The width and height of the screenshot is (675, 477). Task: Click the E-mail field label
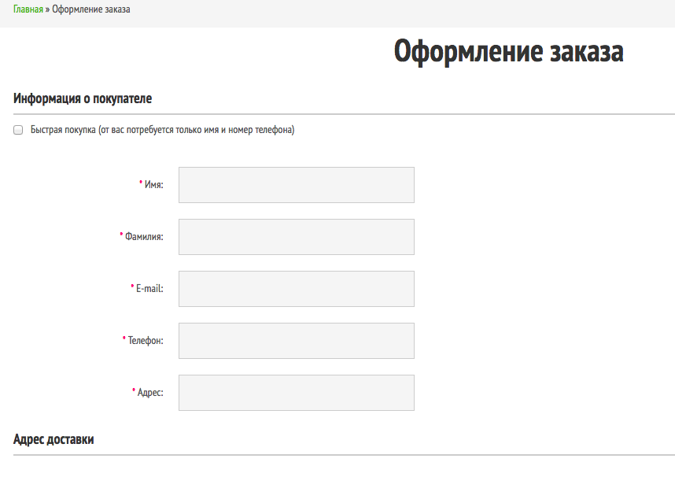click(149, 289)
